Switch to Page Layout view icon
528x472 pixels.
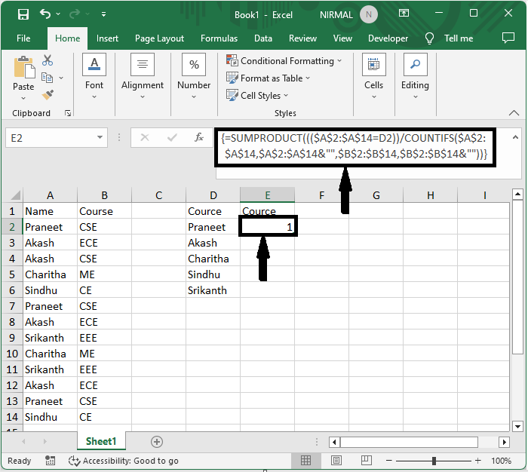[x=336, y=460]
